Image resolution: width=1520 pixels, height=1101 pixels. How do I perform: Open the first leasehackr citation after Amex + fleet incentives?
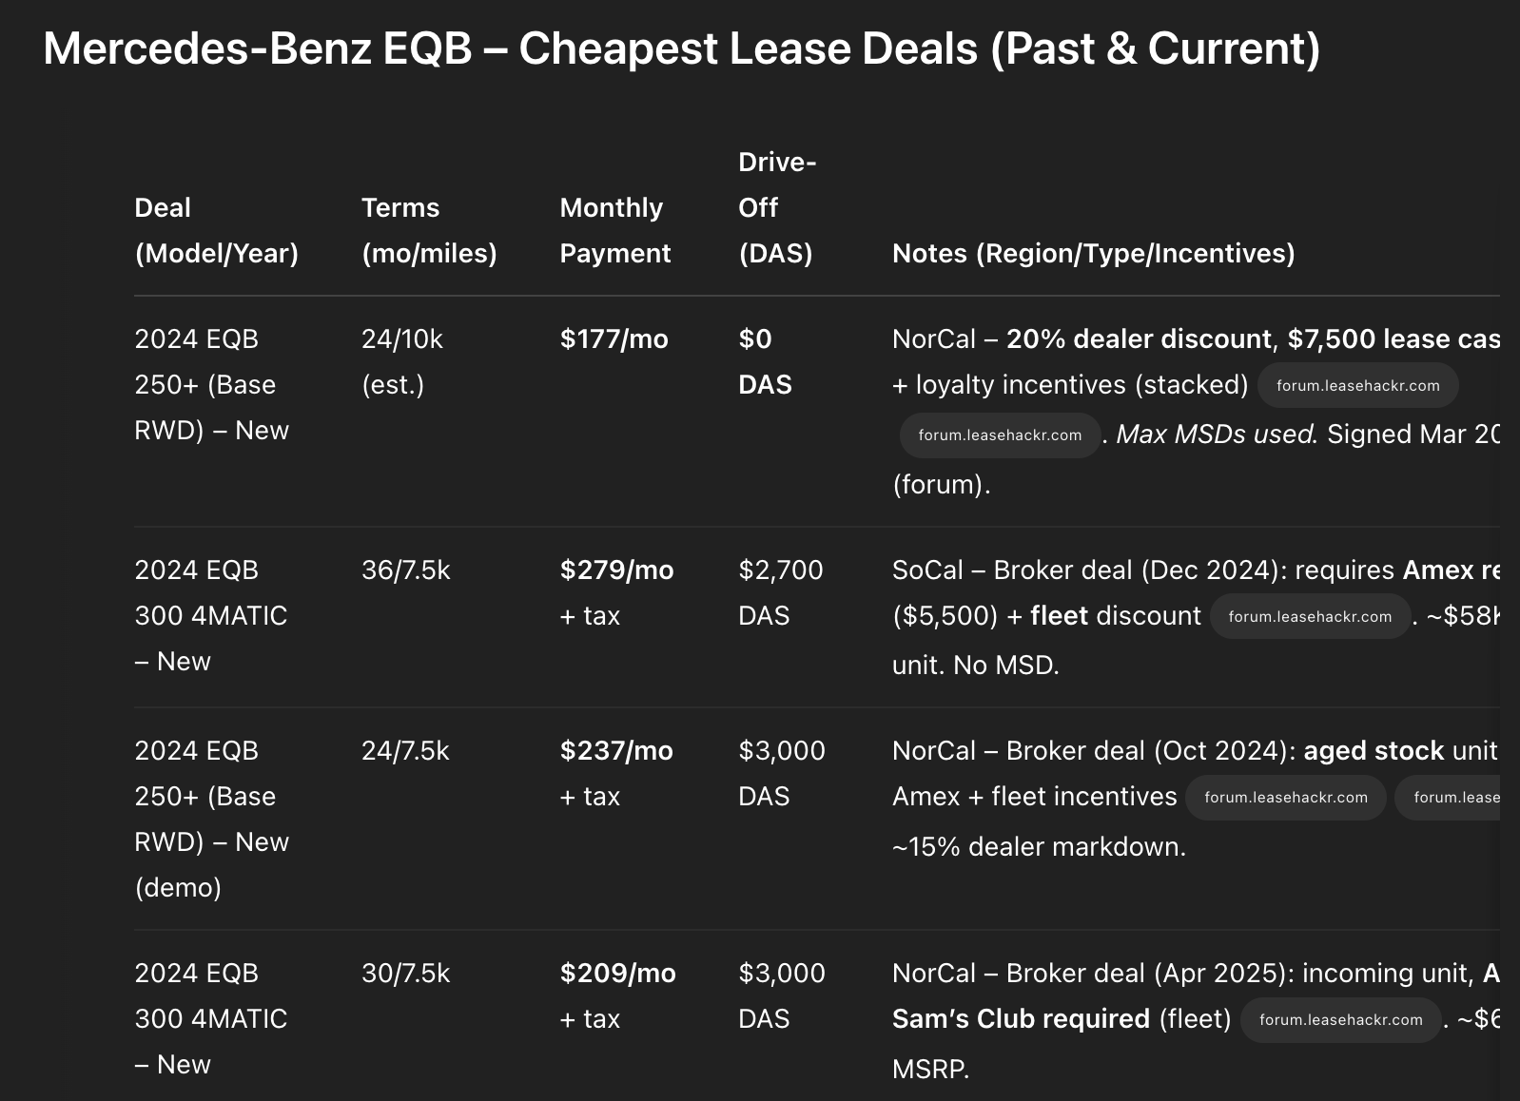[x=1286, y=797]
